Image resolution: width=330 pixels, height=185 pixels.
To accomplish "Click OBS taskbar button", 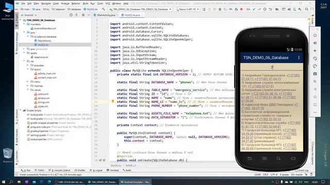I will (70, 182).
